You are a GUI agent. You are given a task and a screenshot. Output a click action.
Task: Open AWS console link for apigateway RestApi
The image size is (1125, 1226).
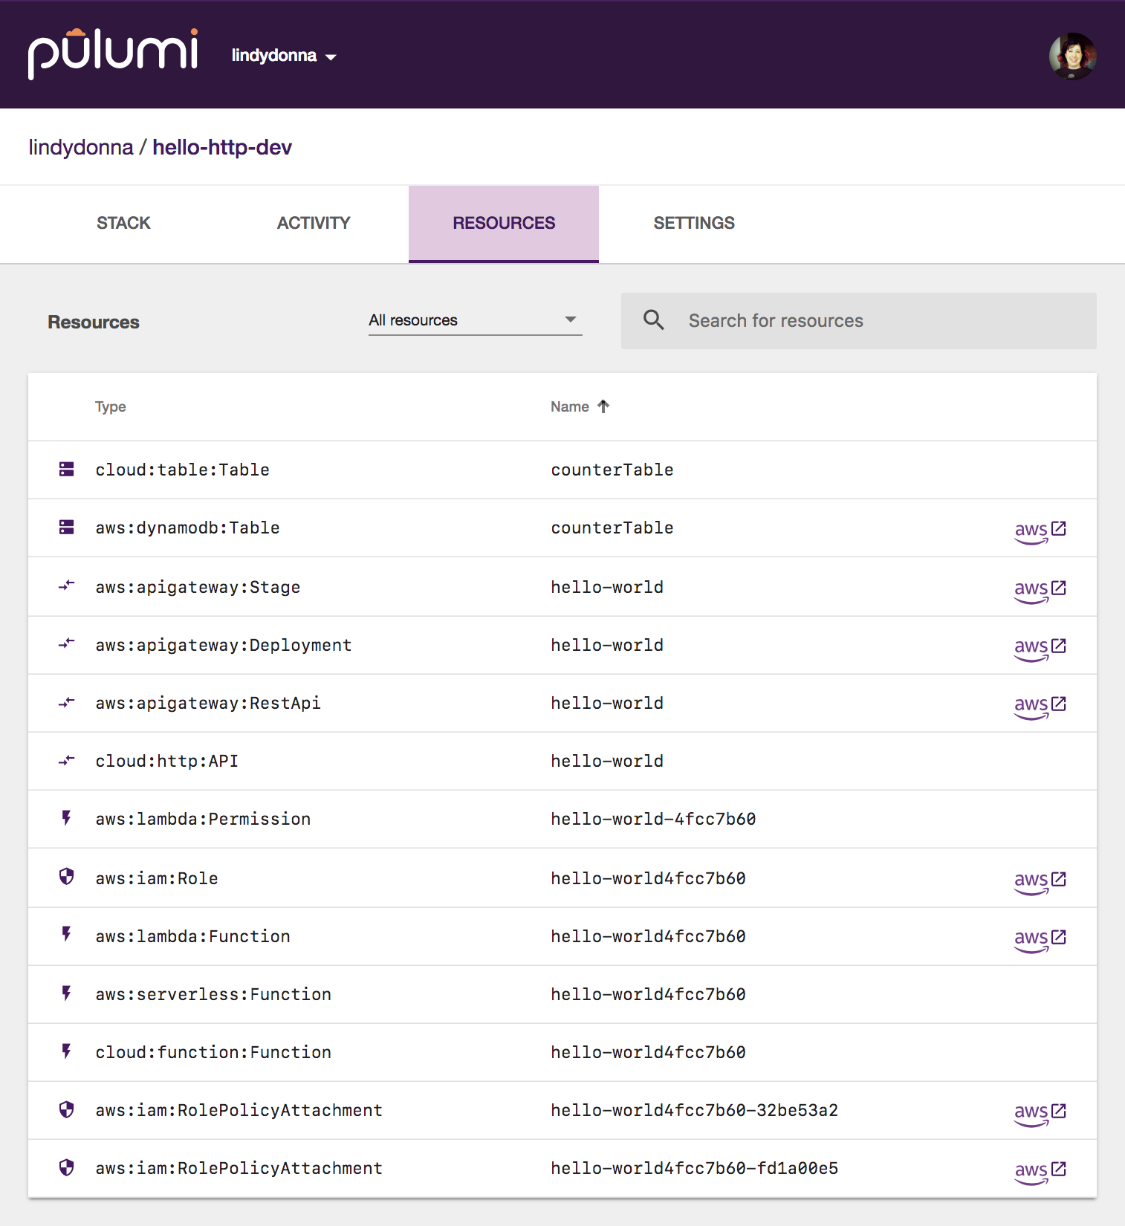pyautogui.click(x=1040, y=705)
